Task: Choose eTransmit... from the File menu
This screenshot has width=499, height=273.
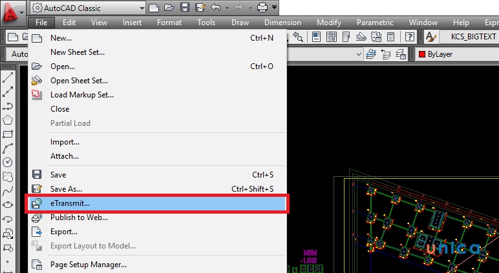Action: (x=157, y=203)
